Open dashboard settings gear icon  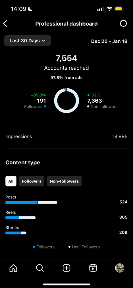click(x=123, y=24)
